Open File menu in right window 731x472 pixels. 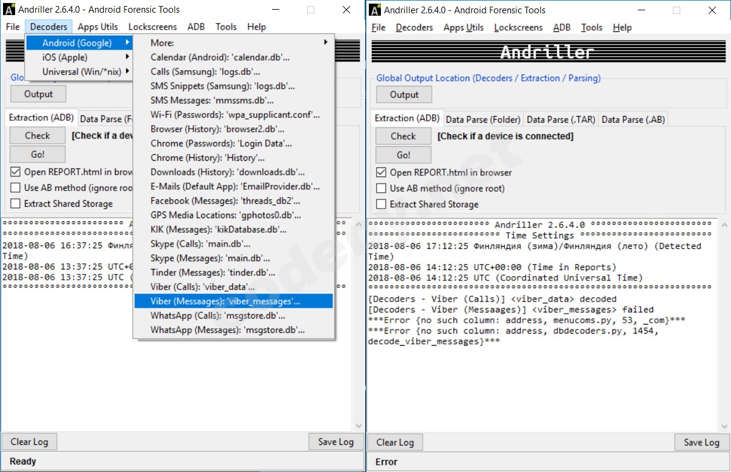click(378, 27)
